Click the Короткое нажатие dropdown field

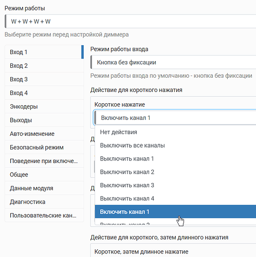[x=175, y=118]
